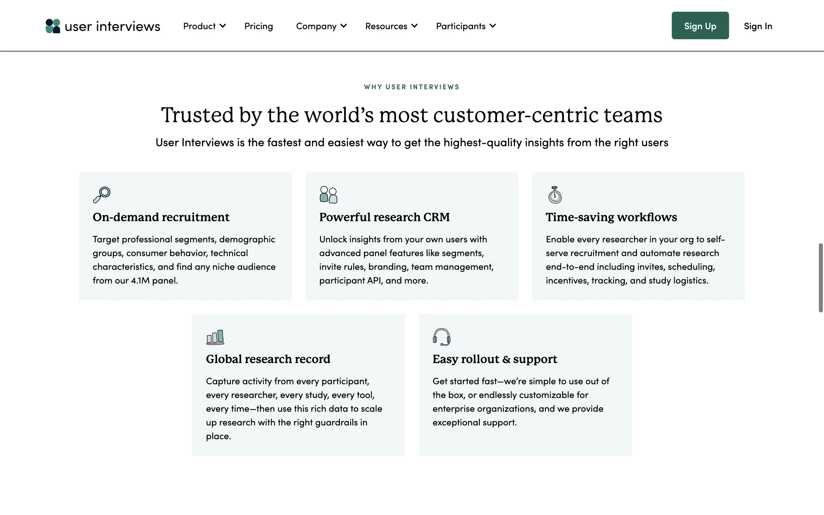Viewport: 824px width, 515px height.
Task: Click the magnifying glass recruitment icon
Action: coord(102,194)
